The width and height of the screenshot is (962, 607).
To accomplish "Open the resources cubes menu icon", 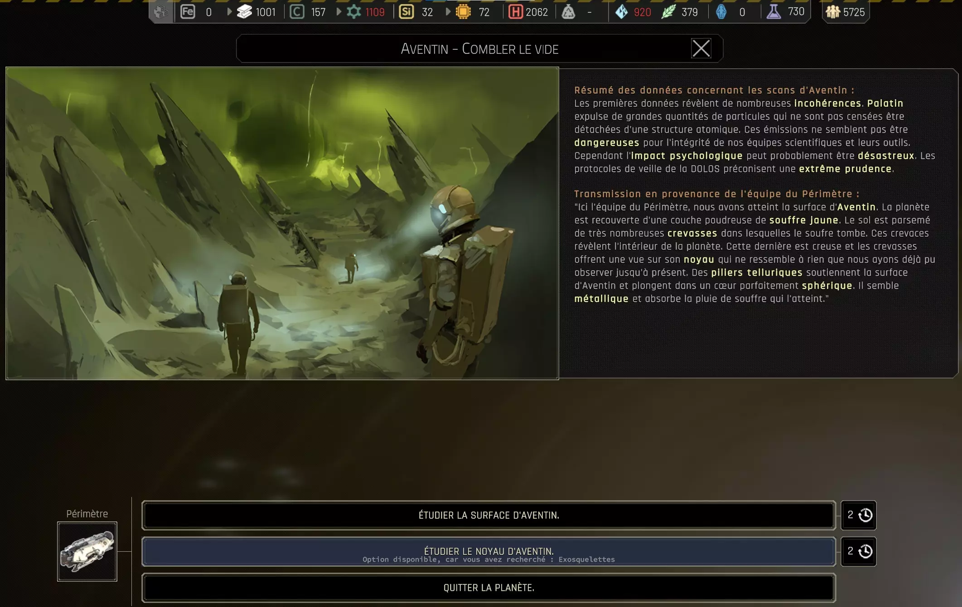I will pyautogui.click(x=161, y=12).
